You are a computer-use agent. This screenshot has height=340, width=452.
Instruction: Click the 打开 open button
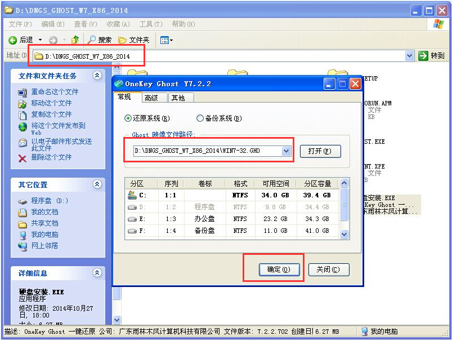click(320, 151)
